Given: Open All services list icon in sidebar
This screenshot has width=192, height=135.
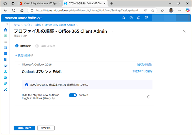Looking at the screenshot, I should coord(5,42).
